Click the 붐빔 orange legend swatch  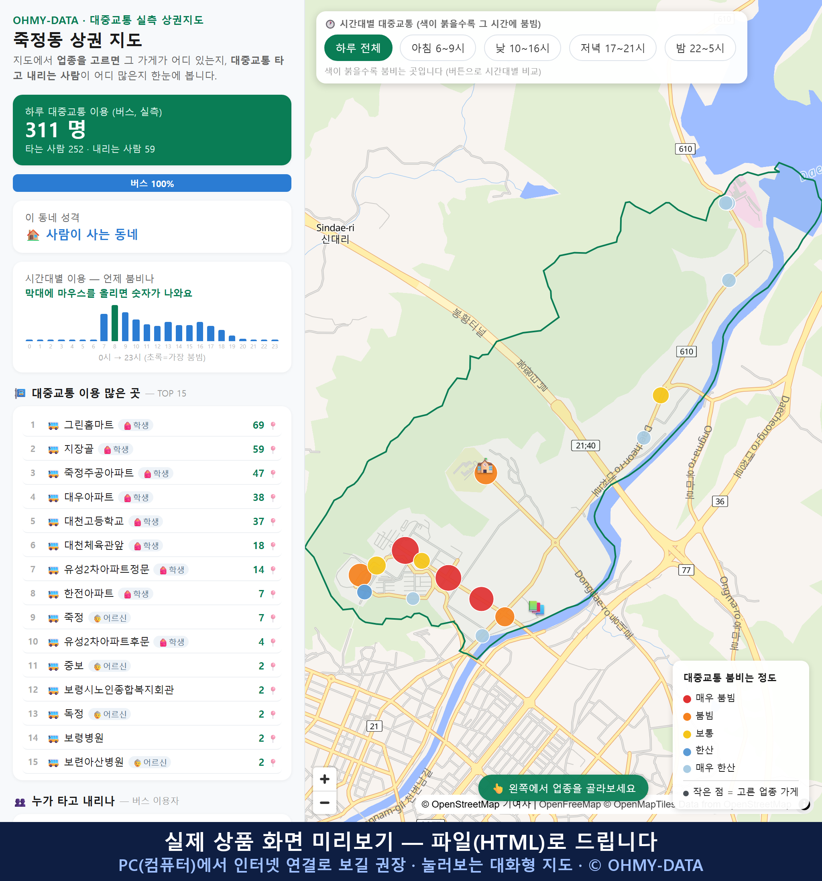[687, 716]
